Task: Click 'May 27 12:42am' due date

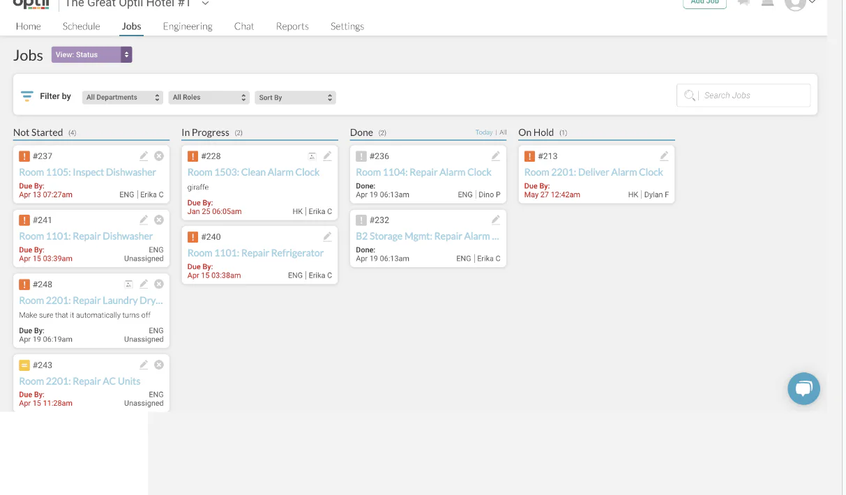Action: [x=552, y=195]
